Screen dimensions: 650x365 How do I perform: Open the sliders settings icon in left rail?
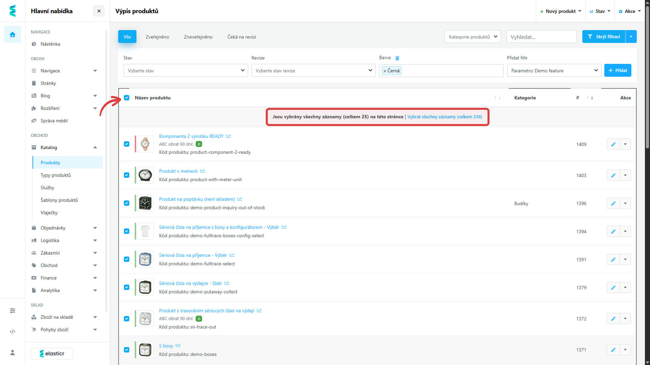click(13, 310)
